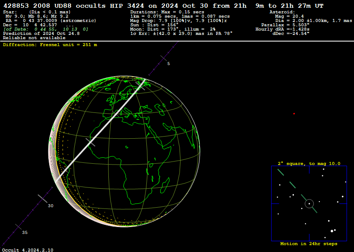Click the green "of Date: 0 44 55, 10 13 0" line

pos(46,29)
